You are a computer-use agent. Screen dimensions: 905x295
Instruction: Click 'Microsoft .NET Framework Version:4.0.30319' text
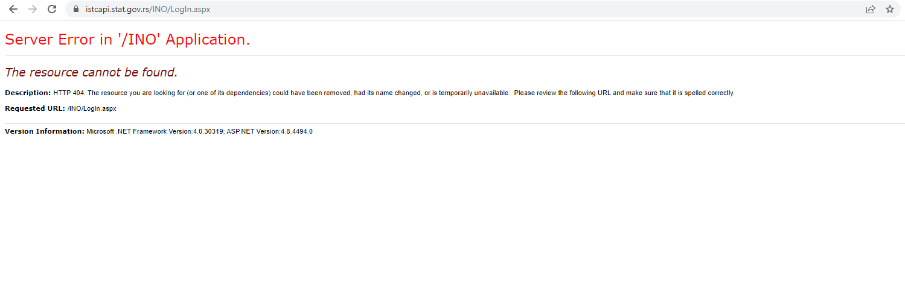155,131
